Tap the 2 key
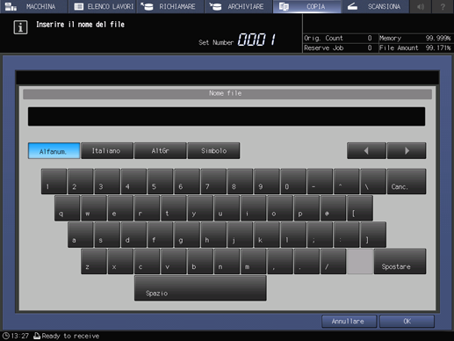This screenshot has width=454, height=341. pos(81,181)
